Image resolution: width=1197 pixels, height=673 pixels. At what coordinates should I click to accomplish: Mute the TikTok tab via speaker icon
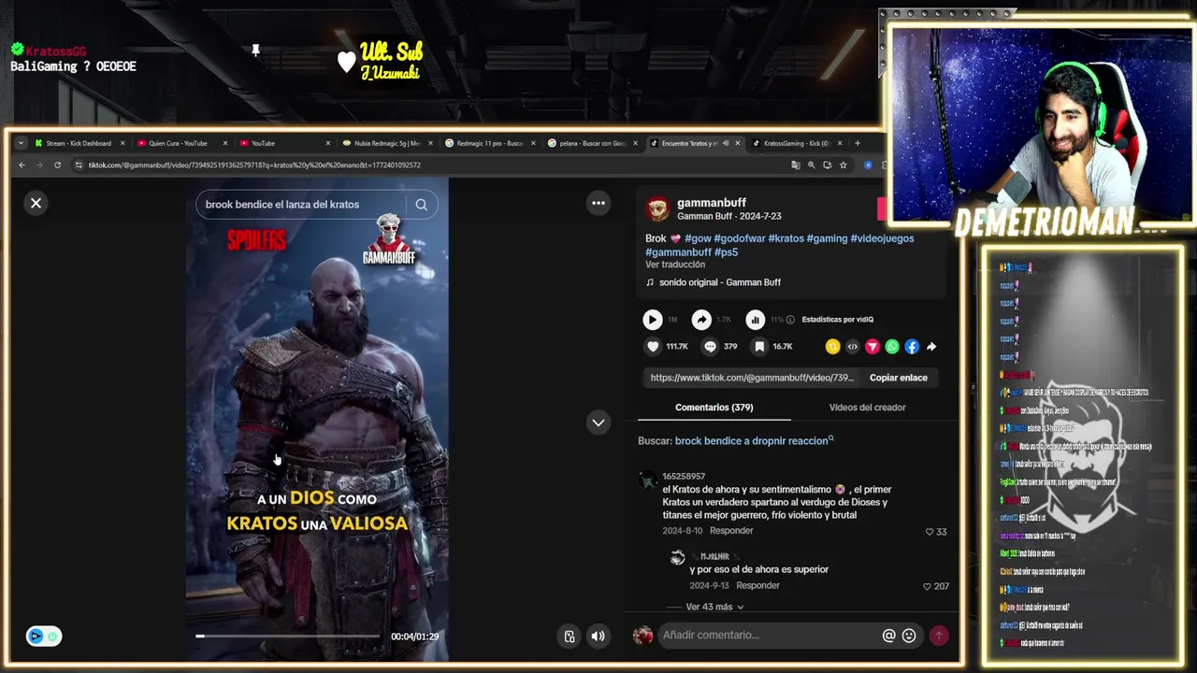726,143
